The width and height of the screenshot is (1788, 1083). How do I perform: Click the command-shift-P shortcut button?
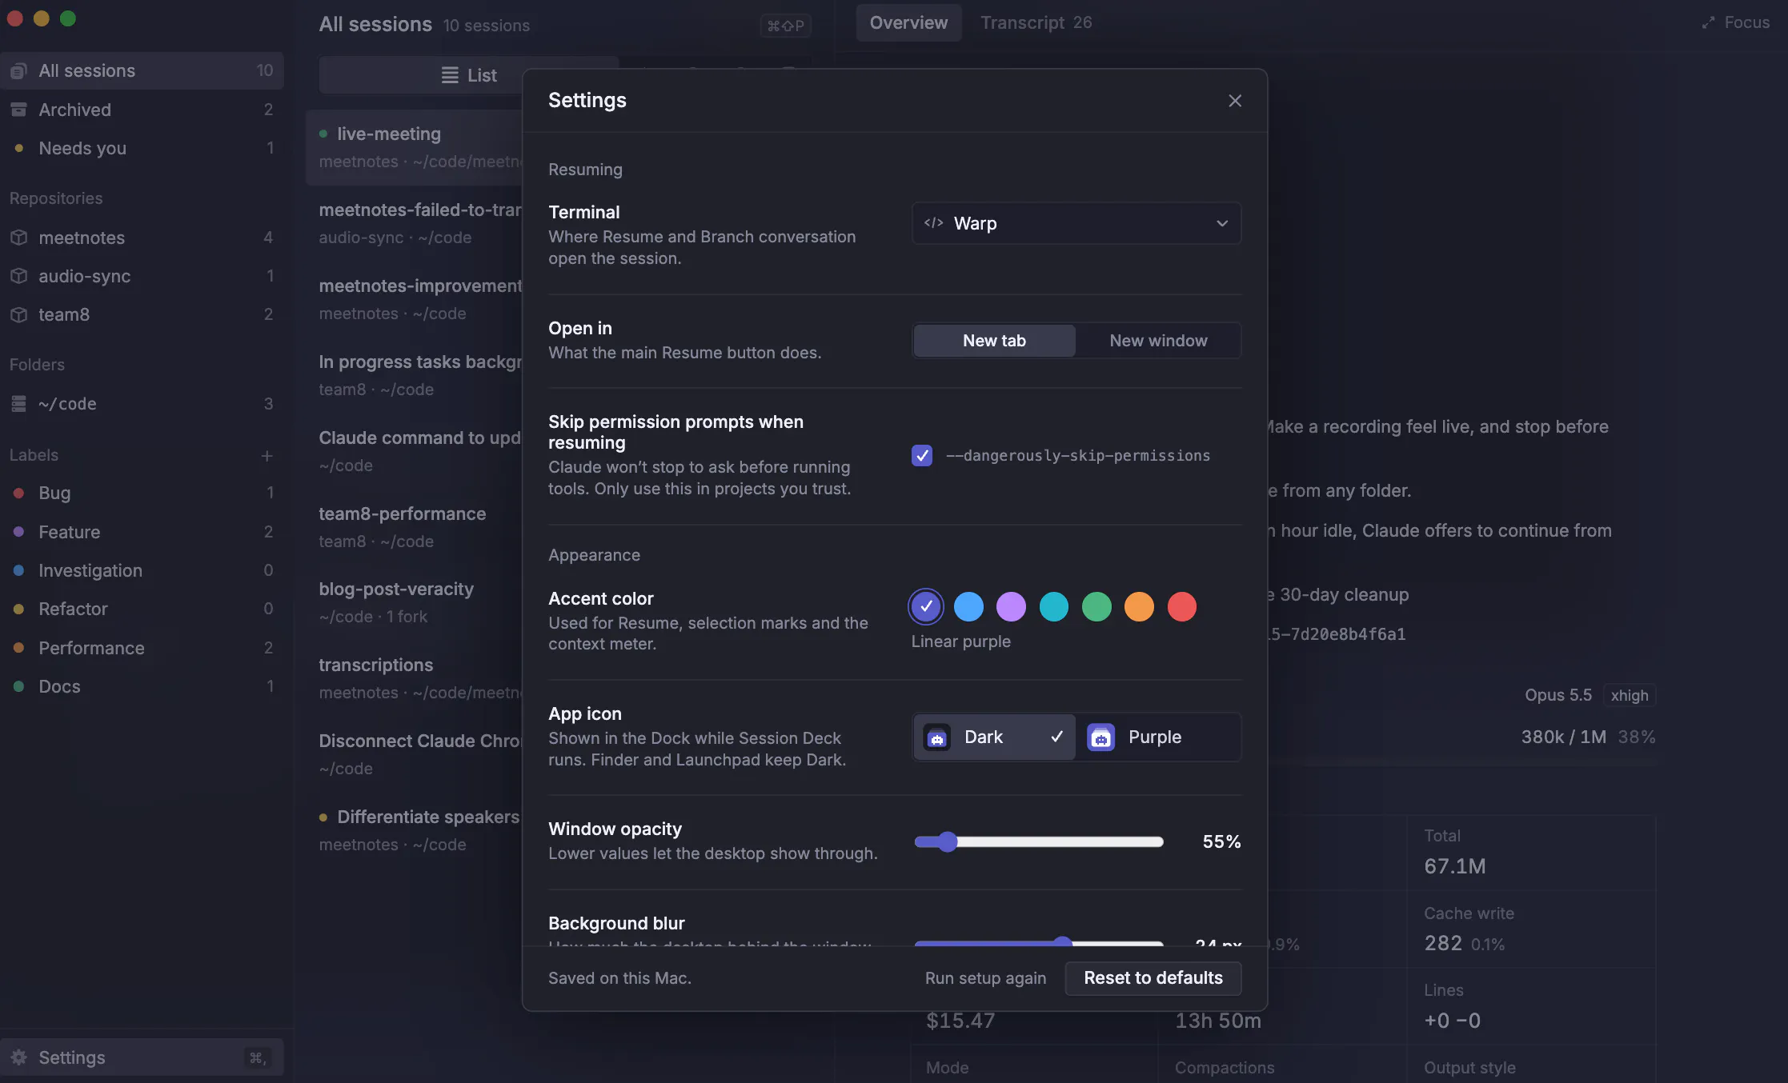(785, 26)
